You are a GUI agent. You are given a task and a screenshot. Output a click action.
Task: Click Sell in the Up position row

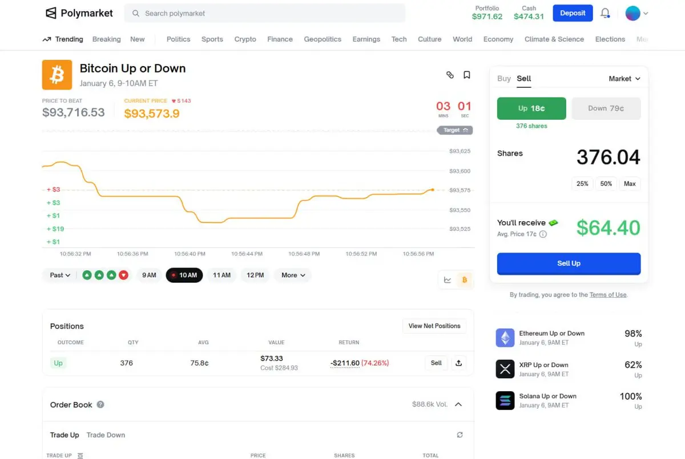pos(436,363)
